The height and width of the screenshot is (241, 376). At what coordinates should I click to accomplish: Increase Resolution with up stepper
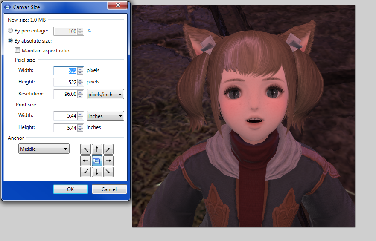click(x=80, y=92)
